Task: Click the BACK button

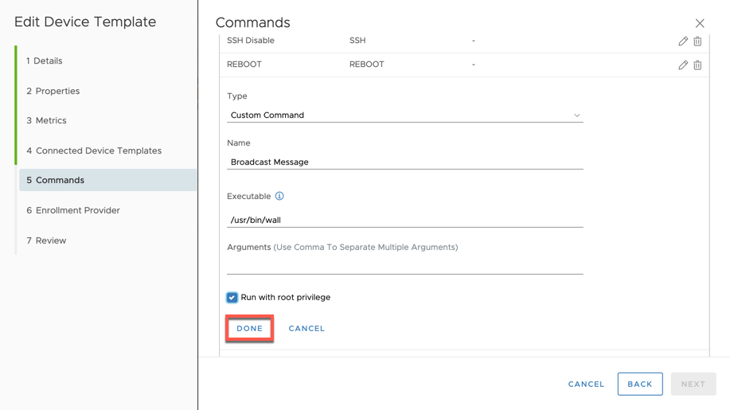Action: point(640,384)
